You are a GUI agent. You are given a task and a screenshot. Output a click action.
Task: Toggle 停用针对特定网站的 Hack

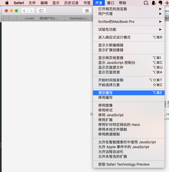tap(129, 125)
